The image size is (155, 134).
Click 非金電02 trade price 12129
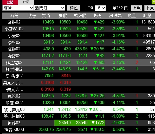click(82, 62)
